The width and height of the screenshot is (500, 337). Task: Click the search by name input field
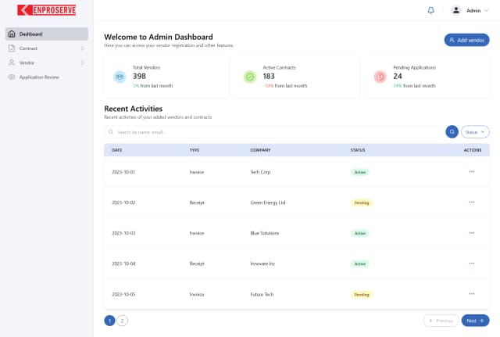(273, 132)
